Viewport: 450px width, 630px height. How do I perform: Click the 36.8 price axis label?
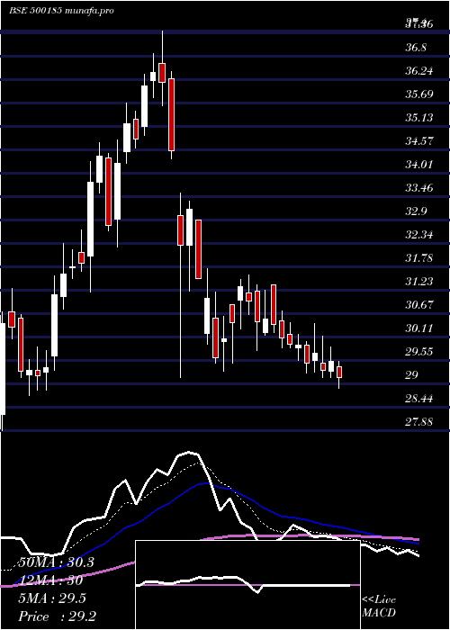pos(416,48)
